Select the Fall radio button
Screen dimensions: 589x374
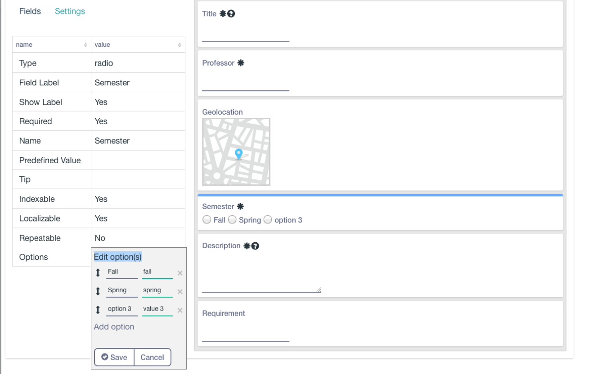pyautogui.click(x=207, y=220)
